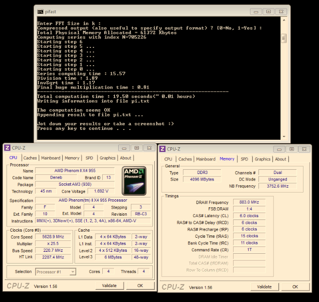The height and width of the screenshot is (302, 319).
Task: Click the Bank Cycle Time value 11 clocks
Action: click(x=249, y=243)
